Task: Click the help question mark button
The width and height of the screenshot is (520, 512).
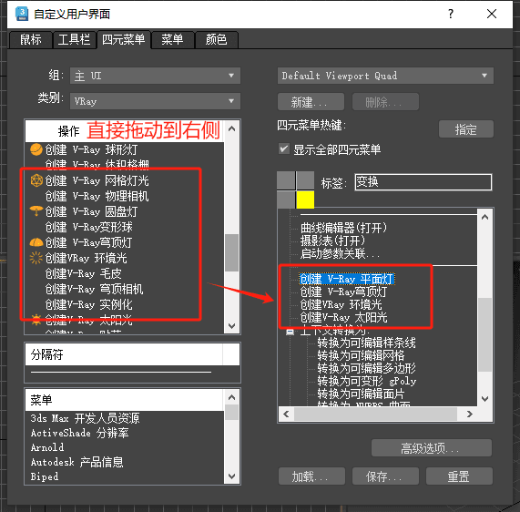Action: [x=451, y=14]
